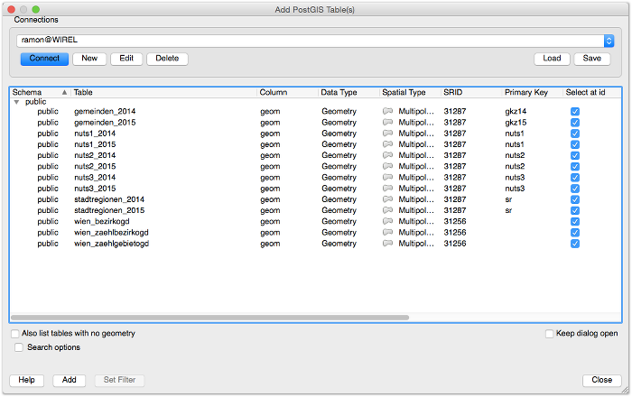Open the ramon@WIREL connection dropdown
Image resolution: width=632 pixels, height=397 pixels.
click(x=609, y=41)
